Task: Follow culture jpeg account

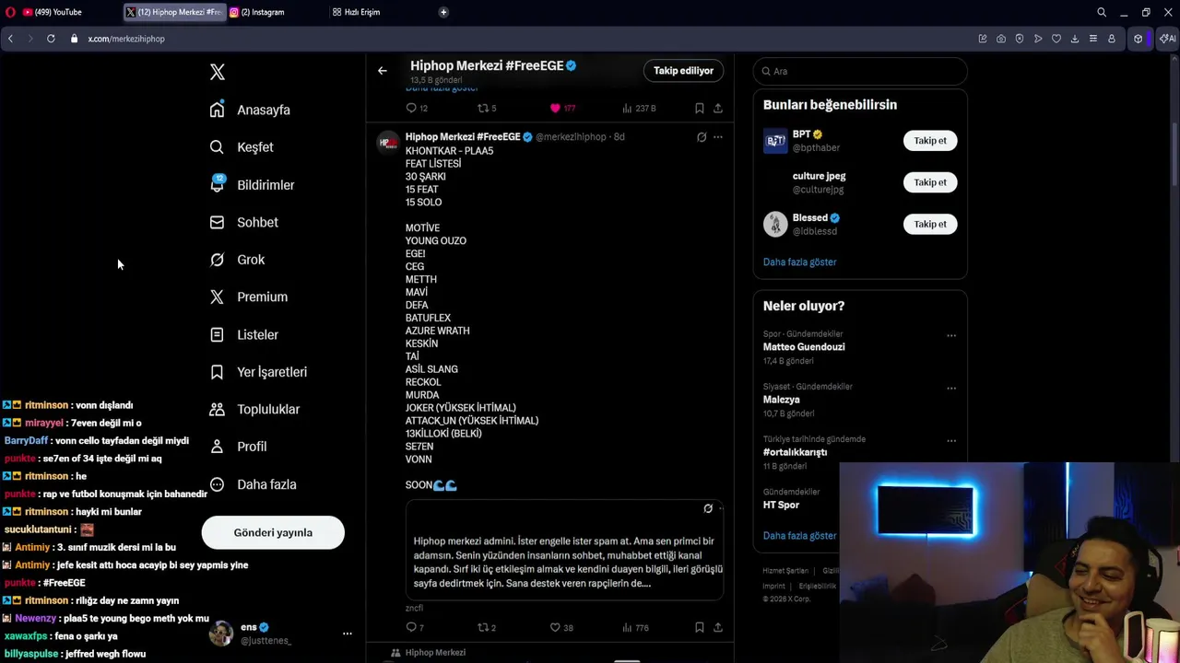Action: coord(930,182)
